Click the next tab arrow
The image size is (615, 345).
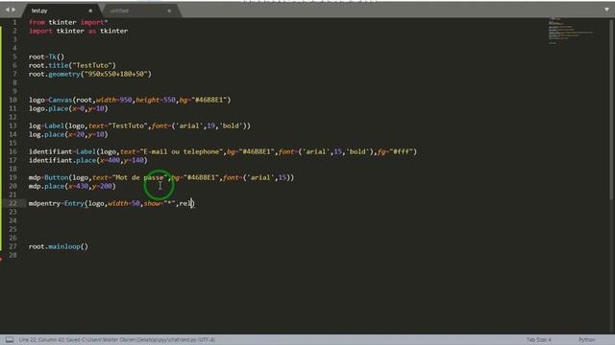point(13,10)
